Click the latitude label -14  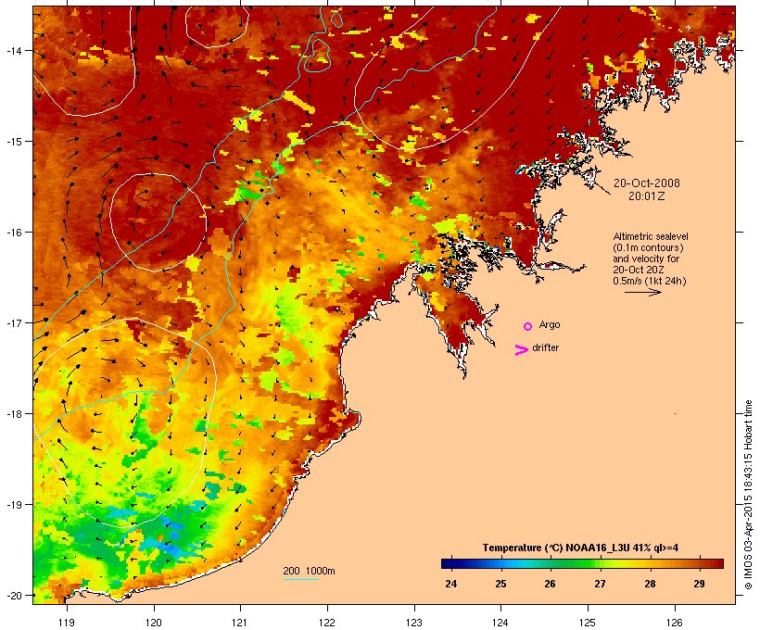tap(13, 50)
